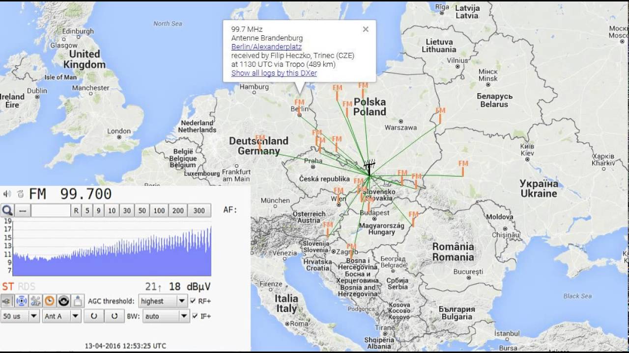Click the signal level graph
Screen dimensions: 629x353
coord(112,248)
